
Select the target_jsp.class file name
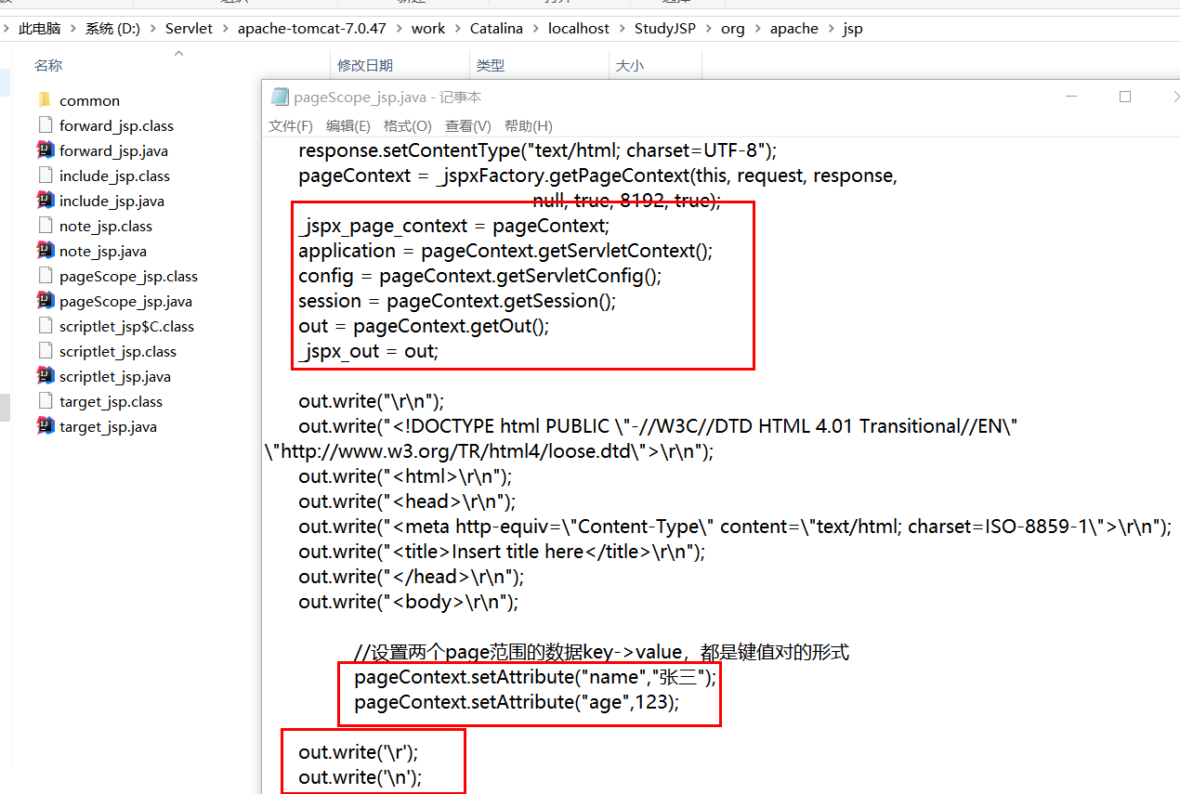coord(111,401)
